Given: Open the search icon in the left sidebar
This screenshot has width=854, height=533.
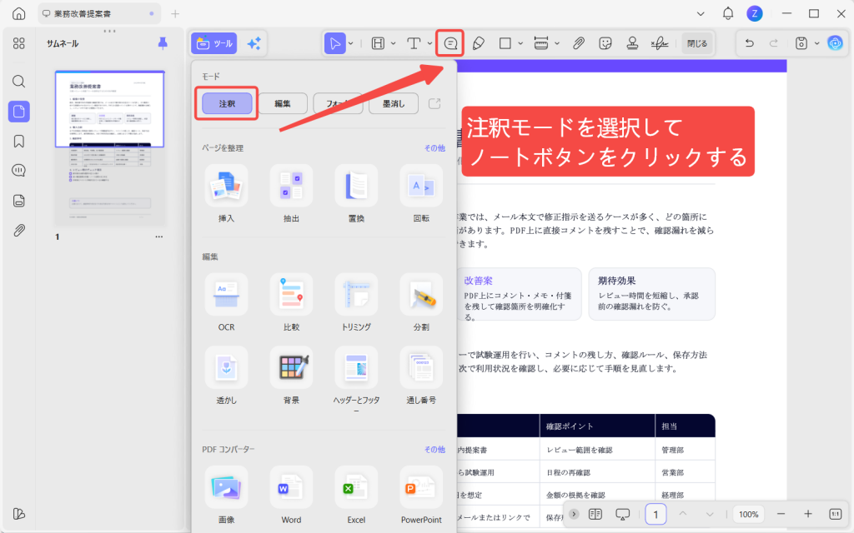Looking at the screenshot, I should pyautogui.click(x=18, y=82).
